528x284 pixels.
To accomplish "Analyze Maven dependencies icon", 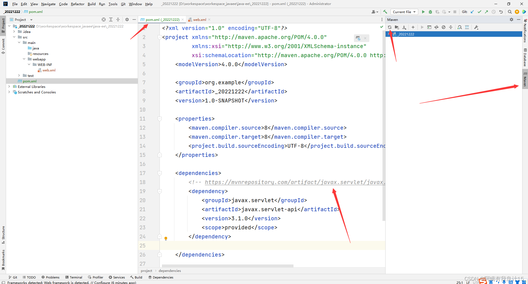I will (x=460, y=27).
